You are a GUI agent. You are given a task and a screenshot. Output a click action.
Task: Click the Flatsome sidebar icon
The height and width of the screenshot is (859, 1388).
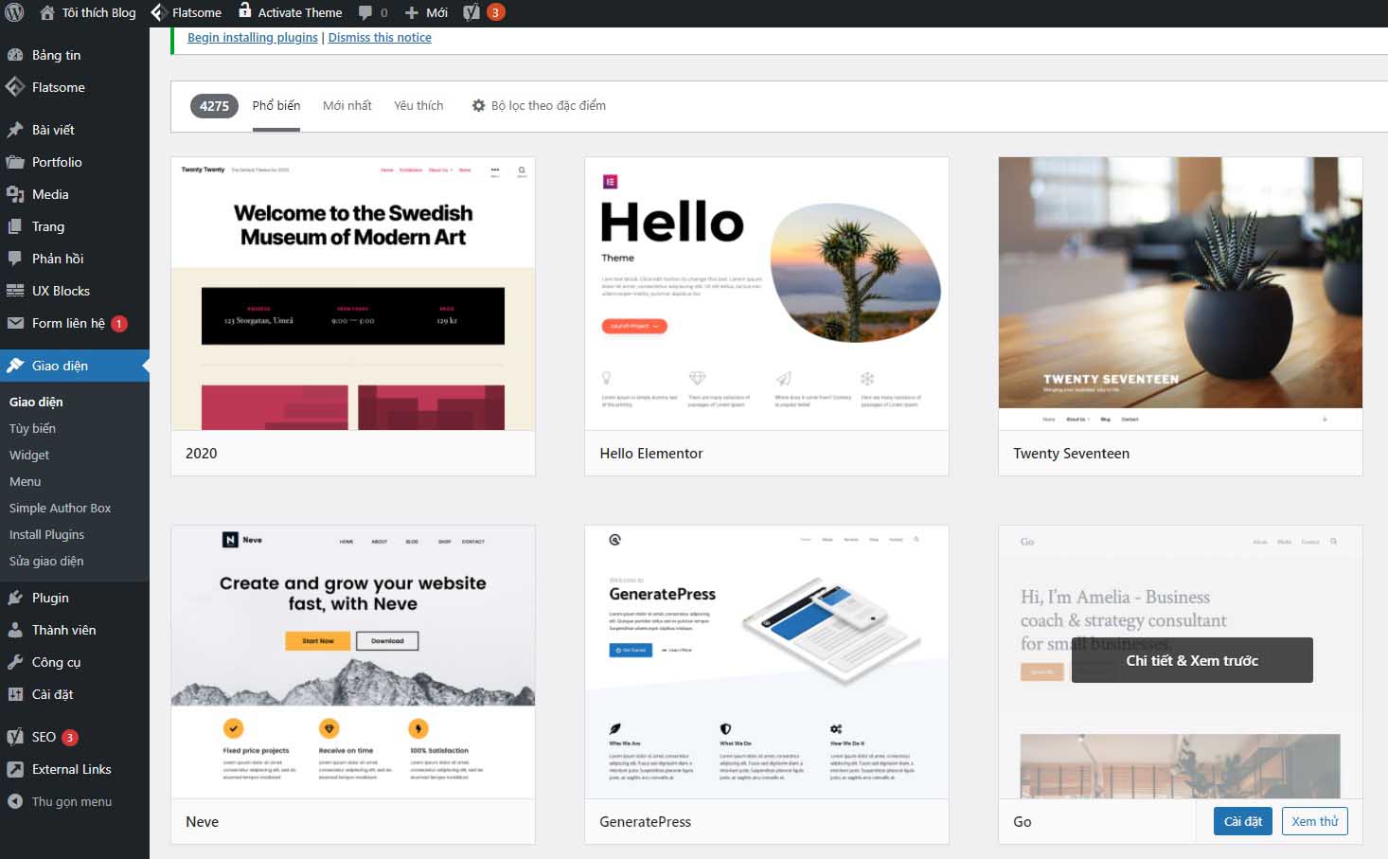[15, 87]
